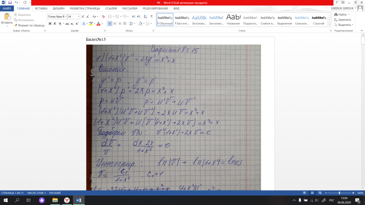365x205 pixels.
Task: Zoom in with the plus button
Action: click(x=353, y=193)
